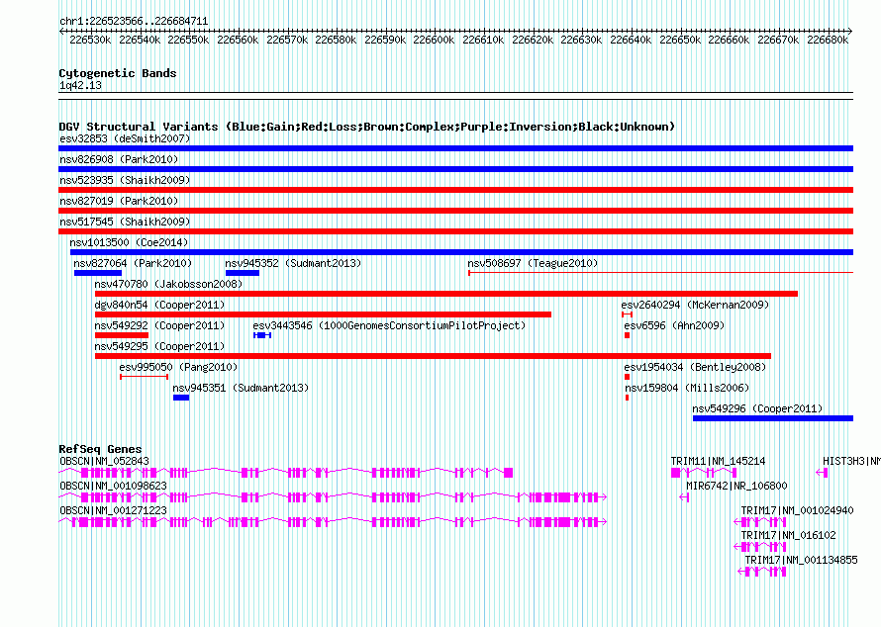Click the esv6596 (Ahn2009) red marker

point(627,335)
